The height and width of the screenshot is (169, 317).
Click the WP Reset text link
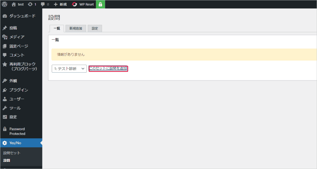tap(87, 4)
